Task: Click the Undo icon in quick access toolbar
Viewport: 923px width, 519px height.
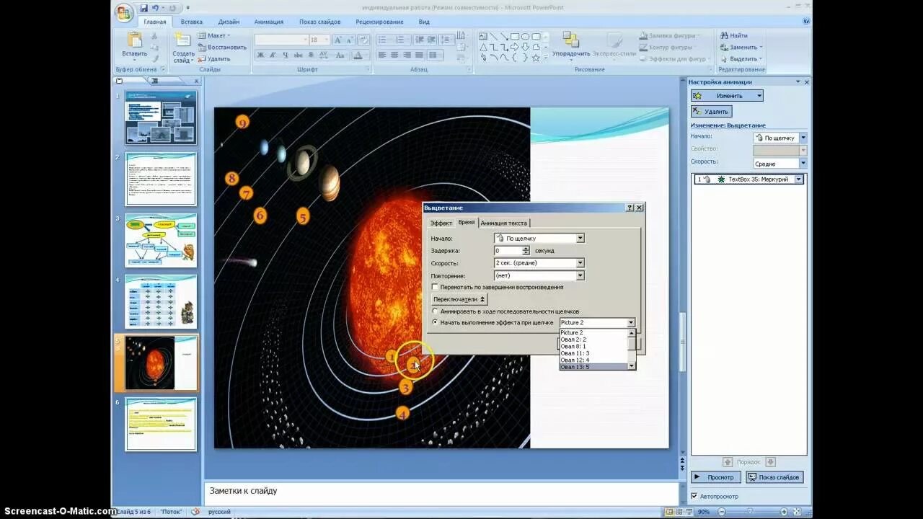Action: click(155, 8)
